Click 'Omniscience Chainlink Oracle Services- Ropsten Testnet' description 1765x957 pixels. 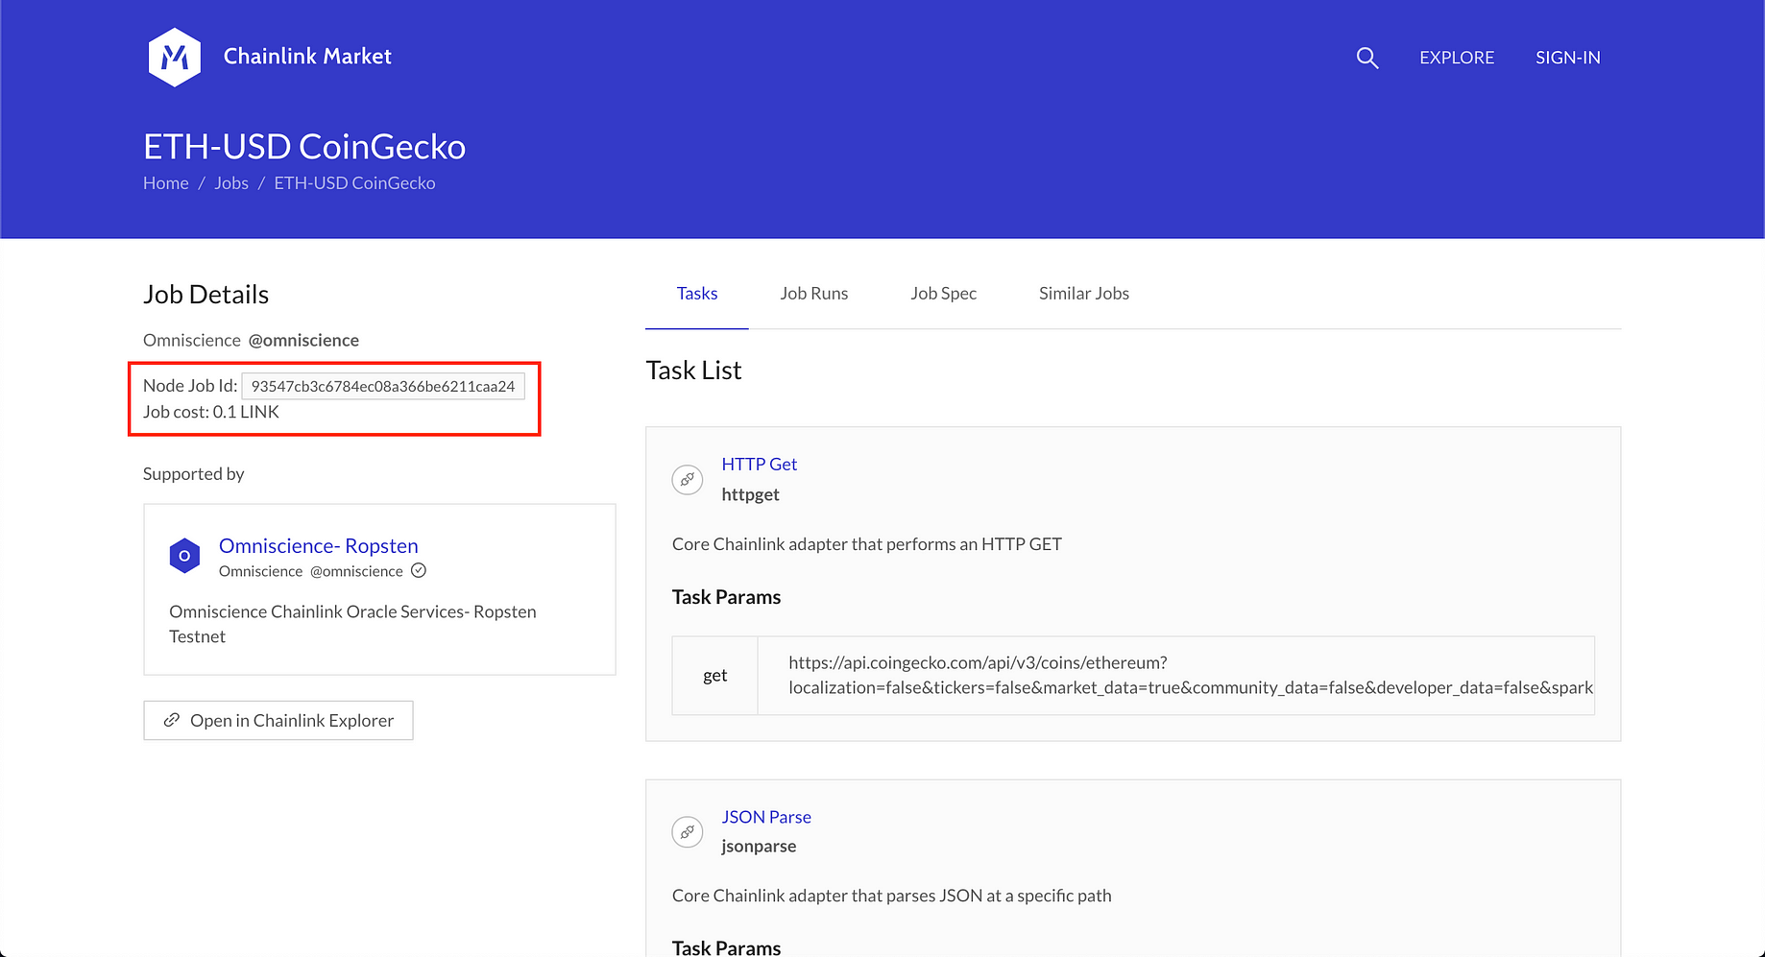tap(352, 624)
